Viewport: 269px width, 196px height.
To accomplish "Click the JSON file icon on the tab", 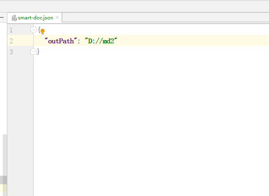I will (x=14, y=18).
